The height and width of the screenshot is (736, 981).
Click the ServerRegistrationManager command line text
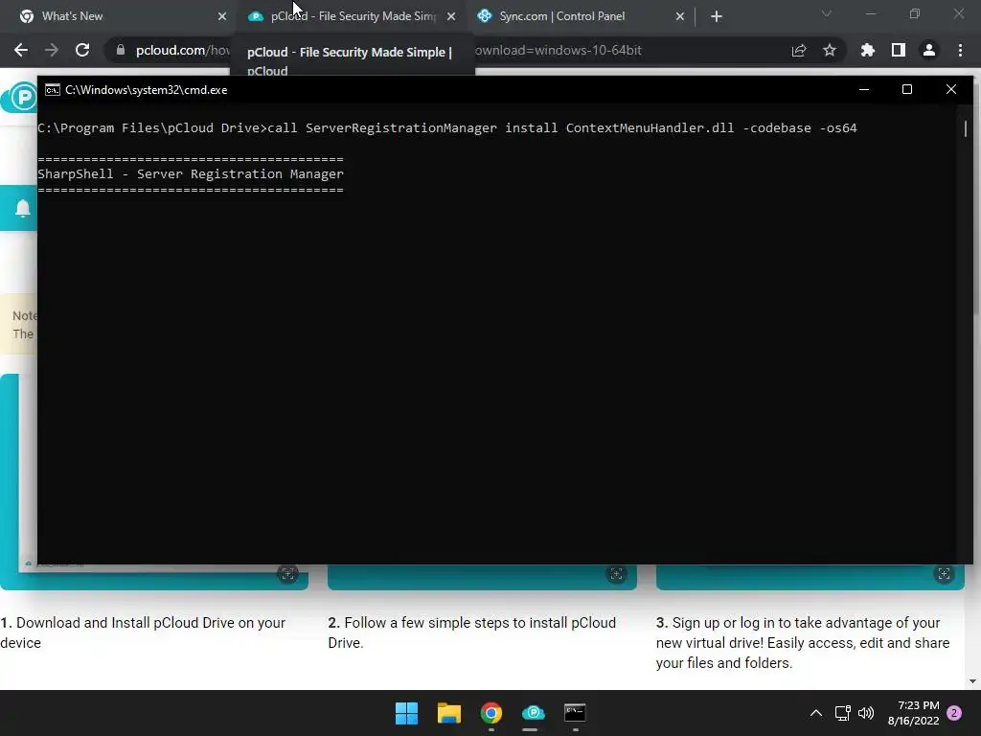[x=447, y=127]
